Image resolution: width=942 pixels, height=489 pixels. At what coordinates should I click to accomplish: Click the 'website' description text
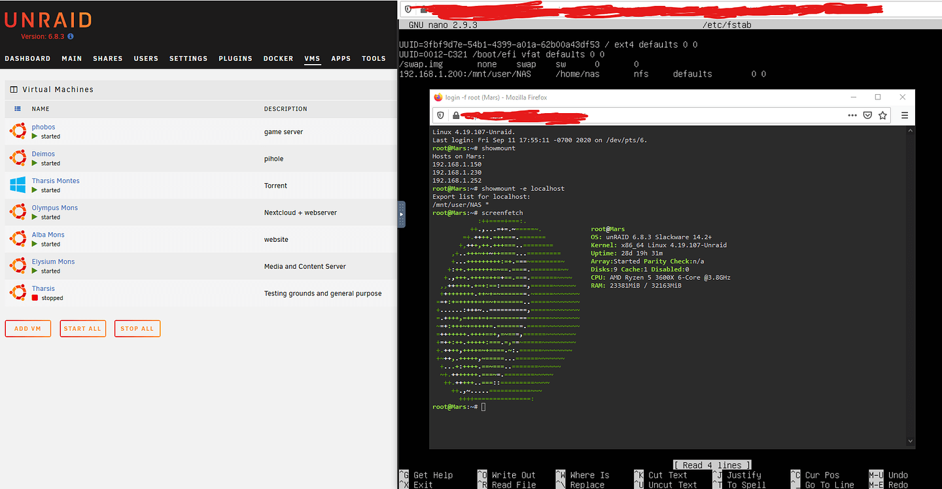tap(276, 239)
